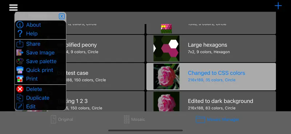Open Changed to CSS colors thumbnail
The height and width of the screenshot is (134, 291).
point(167,76)
